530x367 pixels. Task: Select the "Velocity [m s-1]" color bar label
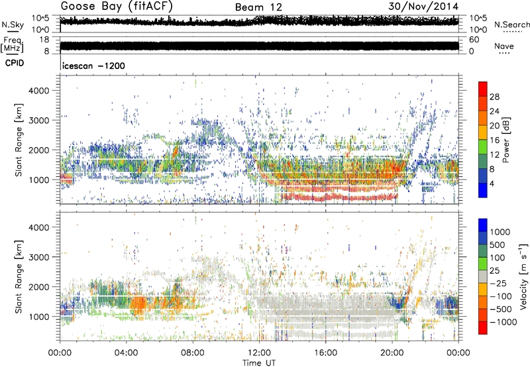pyautogui.click(x=523, y=276)
